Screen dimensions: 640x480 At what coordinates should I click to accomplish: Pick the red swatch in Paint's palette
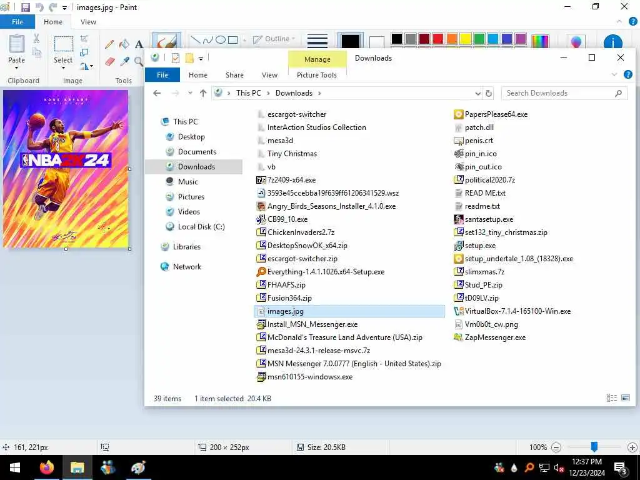tap(438, 39)
